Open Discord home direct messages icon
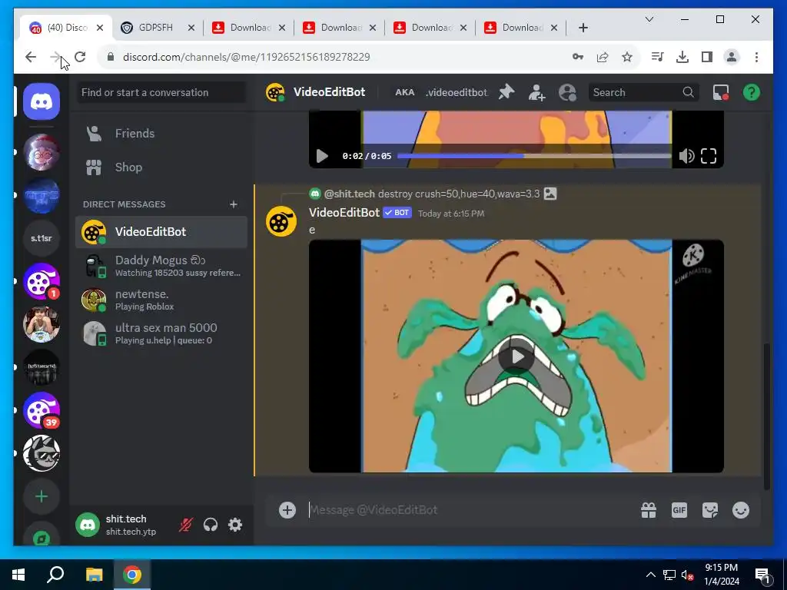Image resolution: width=787 pixels, height=590 pixels. (42, 102)
